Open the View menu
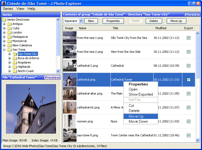 [20, 9]
